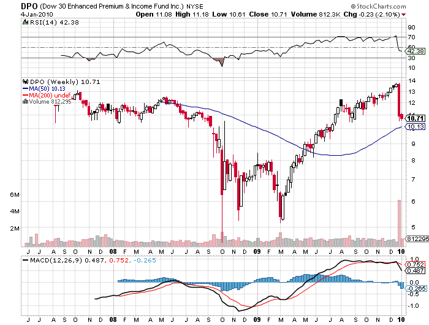Click the 90 level on RSI axis
This screenshot has height=325, width=429.
[x=411, y=28]
